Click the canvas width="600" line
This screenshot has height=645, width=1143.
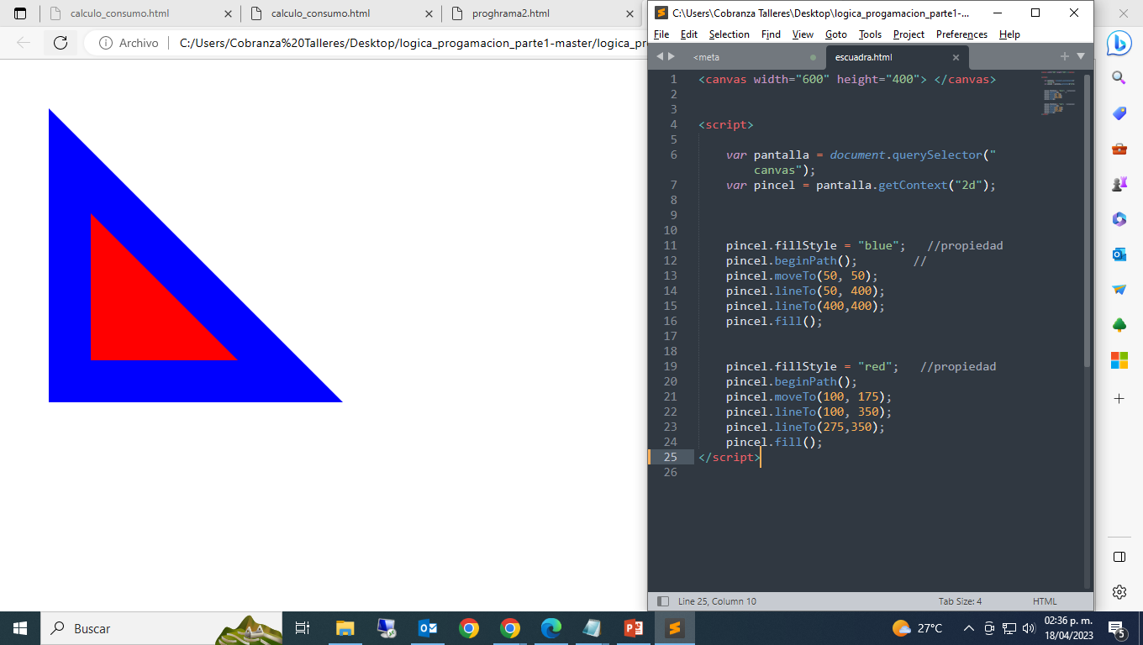[847, 79]
